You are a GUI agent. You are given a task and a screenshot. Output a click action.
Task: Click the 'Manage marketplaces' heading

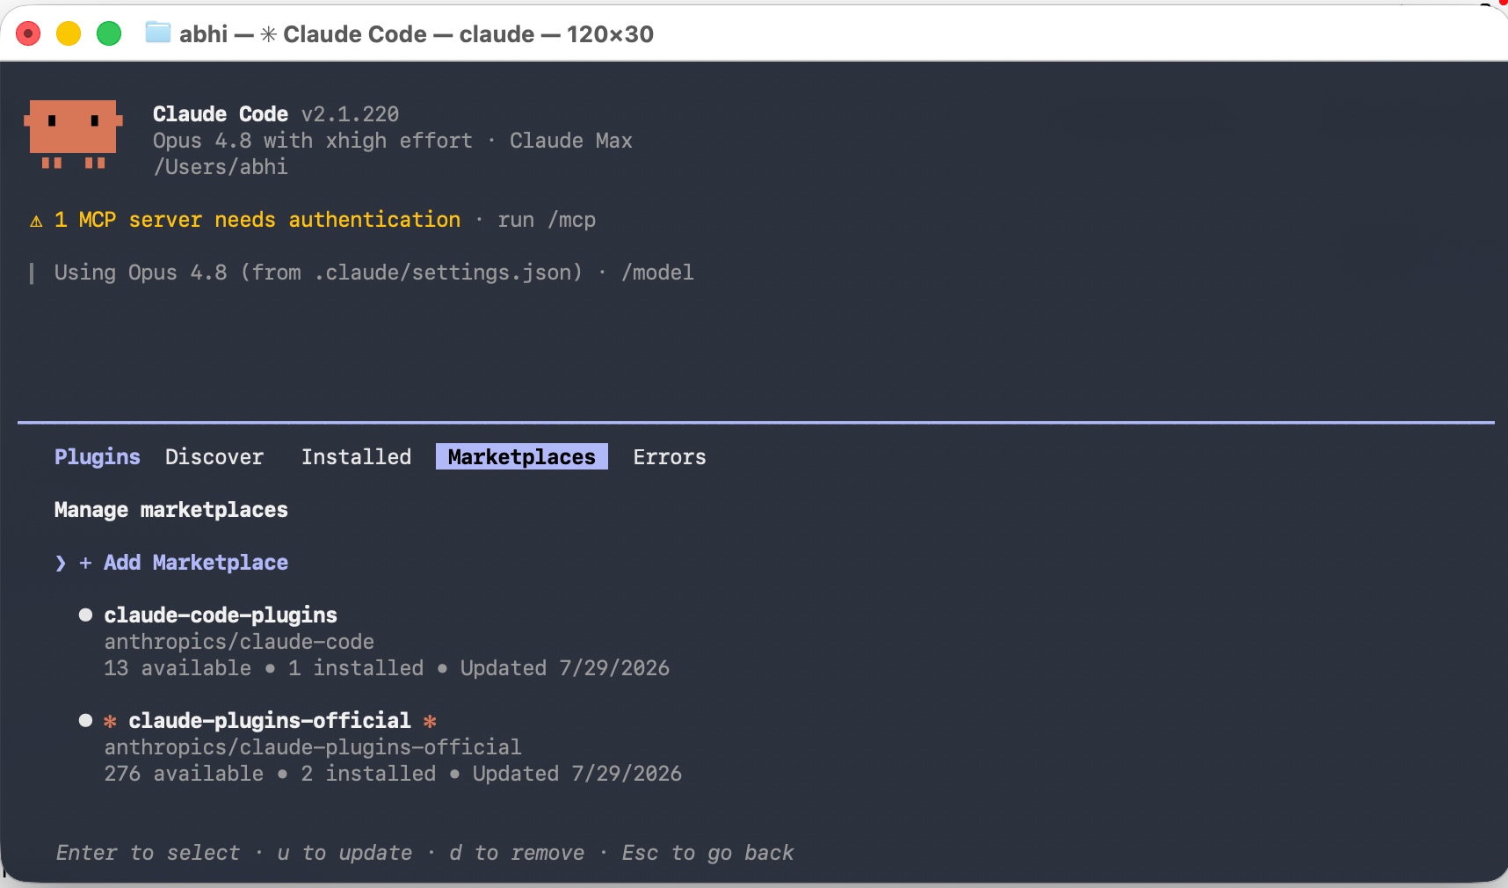pyautogui.click(x=171, y=510)
